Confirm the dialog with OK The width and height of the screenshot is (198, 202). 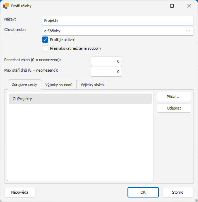coord(143,192)
